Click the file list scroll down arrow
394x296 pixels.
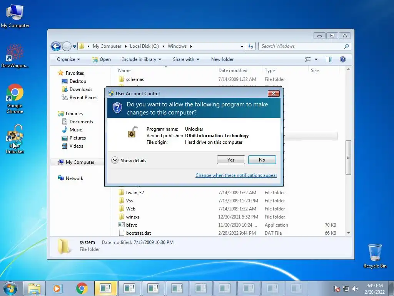tap(349, 233)
